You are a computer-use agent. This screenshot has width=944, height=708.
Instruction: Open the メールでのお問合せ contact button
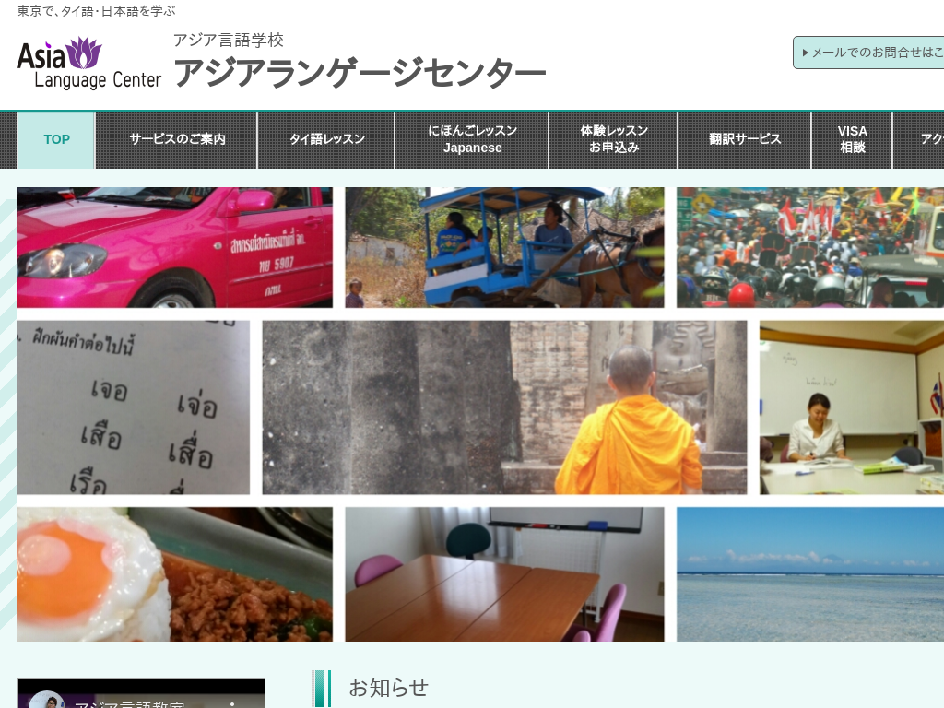point(868,53)
